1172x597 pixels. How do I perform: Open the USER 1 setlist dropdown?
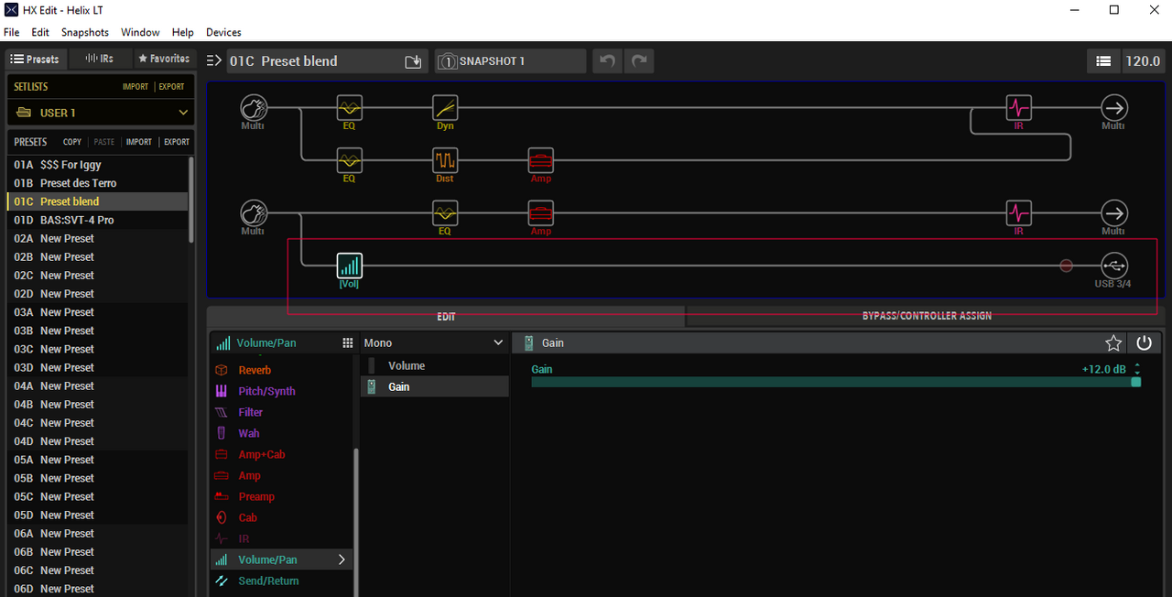pyautogui.click(x=101, y=113)
